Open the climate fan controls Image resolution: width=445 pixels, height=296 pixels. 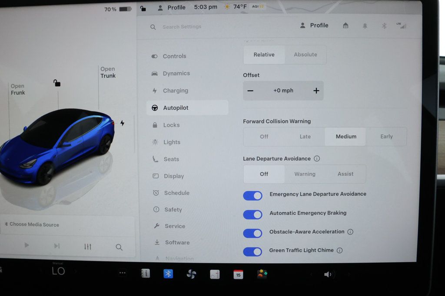pos(191,274)
